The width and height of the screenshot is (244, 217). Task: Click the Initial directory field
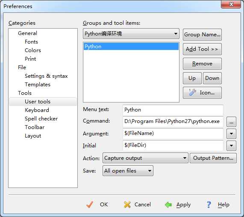coord(173,145)
